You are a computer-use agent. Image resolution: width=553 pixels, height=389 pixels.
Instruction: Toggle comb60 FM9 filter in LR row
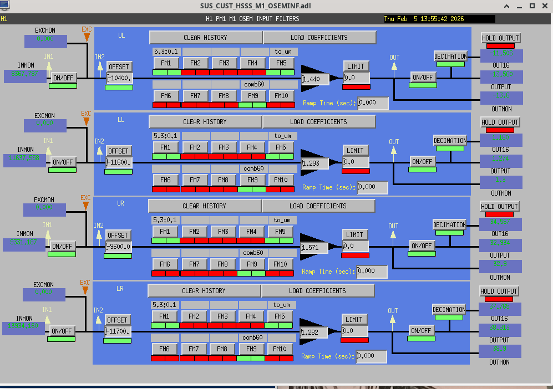(251, 349)
